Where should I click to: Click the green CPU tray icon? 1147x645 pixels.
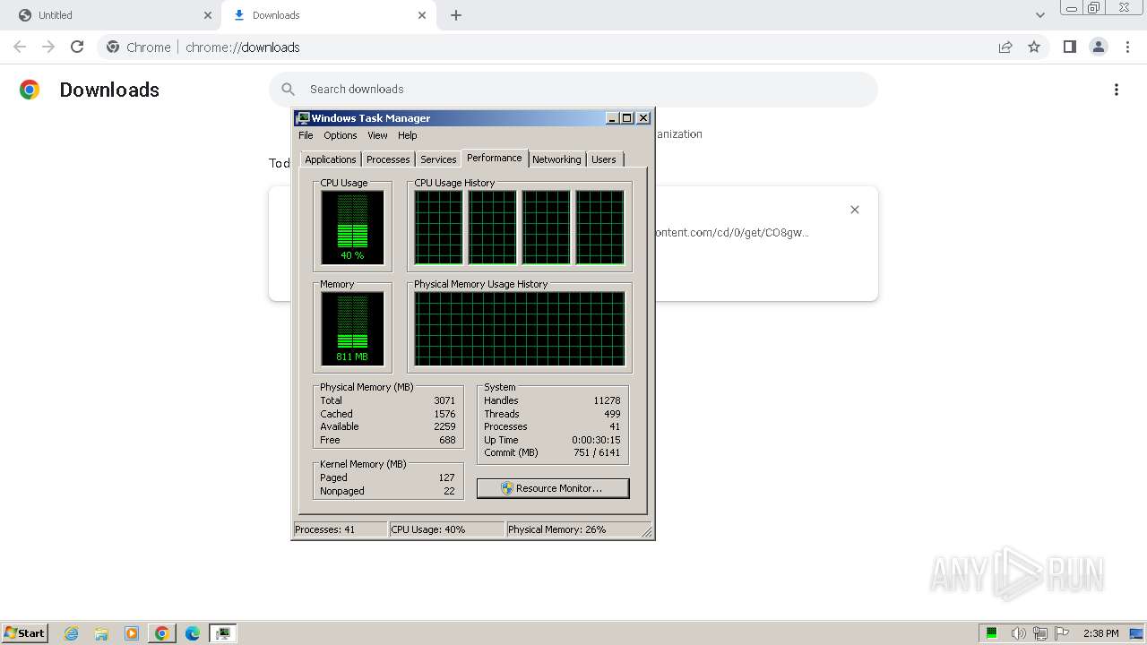tap(992, 633)
